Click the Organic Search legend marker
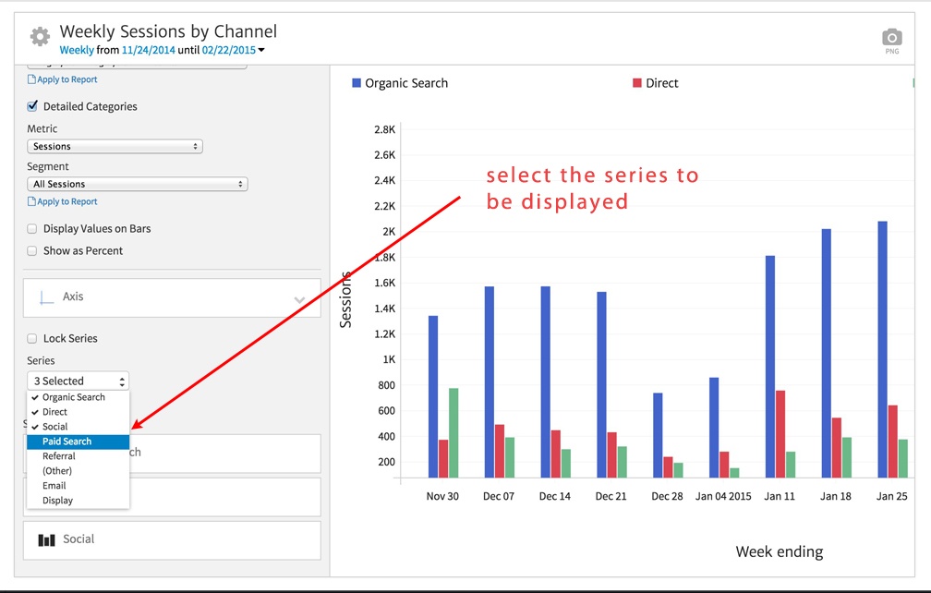 coord(357,83)
